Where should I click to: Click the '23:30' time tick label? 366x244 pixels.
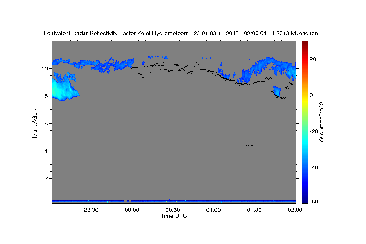point(91,210)
